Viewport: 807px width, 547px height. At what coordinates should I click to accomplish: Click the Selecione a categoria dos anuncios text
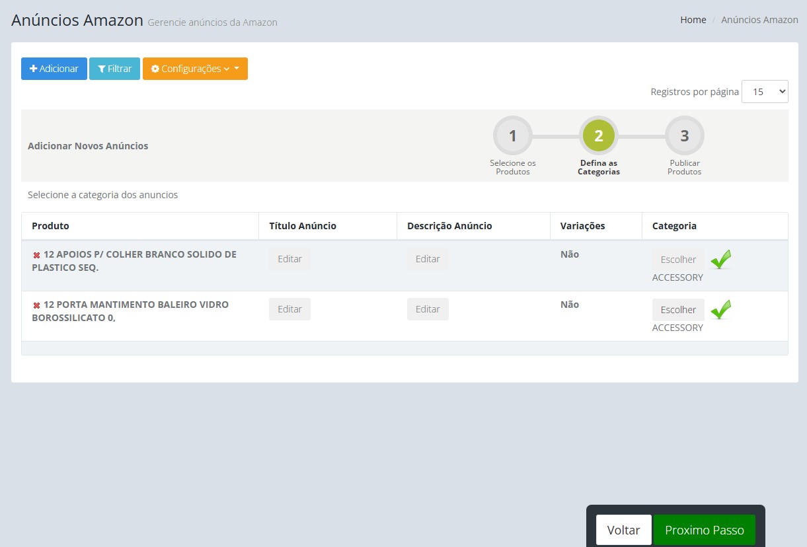[102, 195]
